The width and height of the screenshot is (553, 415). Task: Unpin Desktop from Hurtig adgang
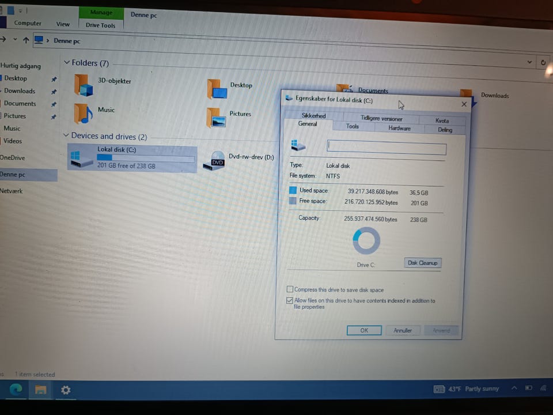(54, 79)
